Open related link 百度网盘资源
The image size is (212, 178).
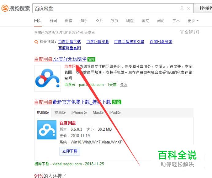pos(97,42)
